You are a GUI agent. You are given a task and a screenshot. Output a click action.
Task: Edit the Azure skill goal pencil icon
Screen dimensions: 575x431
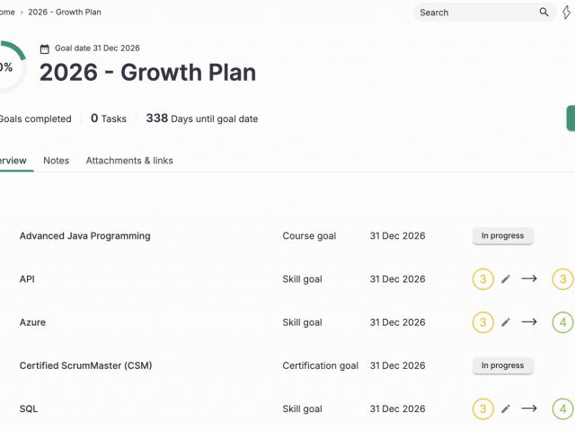coord(506,322)
